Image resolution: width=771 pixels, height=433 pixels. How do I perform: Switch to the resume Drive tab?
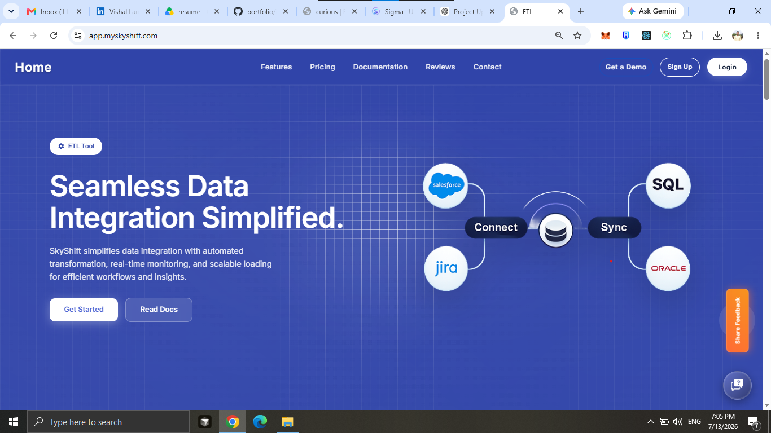click(193, 11)
